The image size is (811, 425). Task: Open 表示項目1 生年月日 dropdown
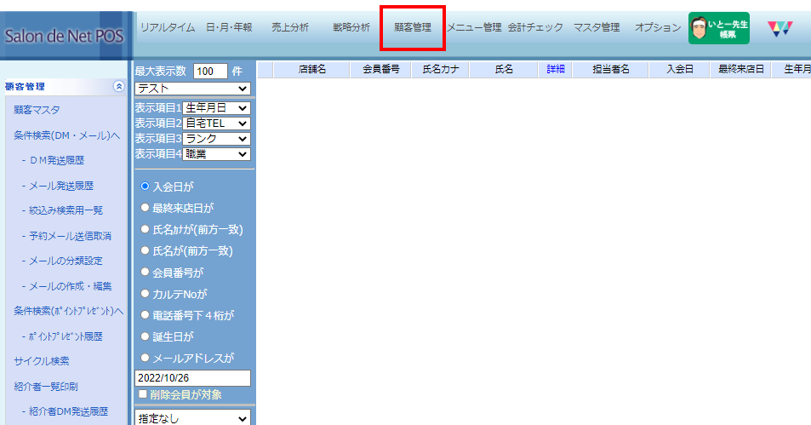point(216,108)
